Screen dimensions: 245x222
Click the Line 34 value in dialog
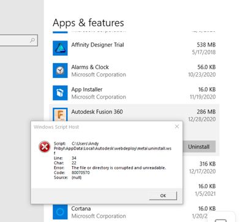[74, 158]
